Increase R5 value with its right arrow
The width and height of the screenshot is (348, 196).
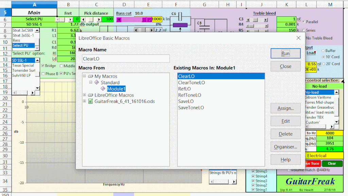(266, 31)
